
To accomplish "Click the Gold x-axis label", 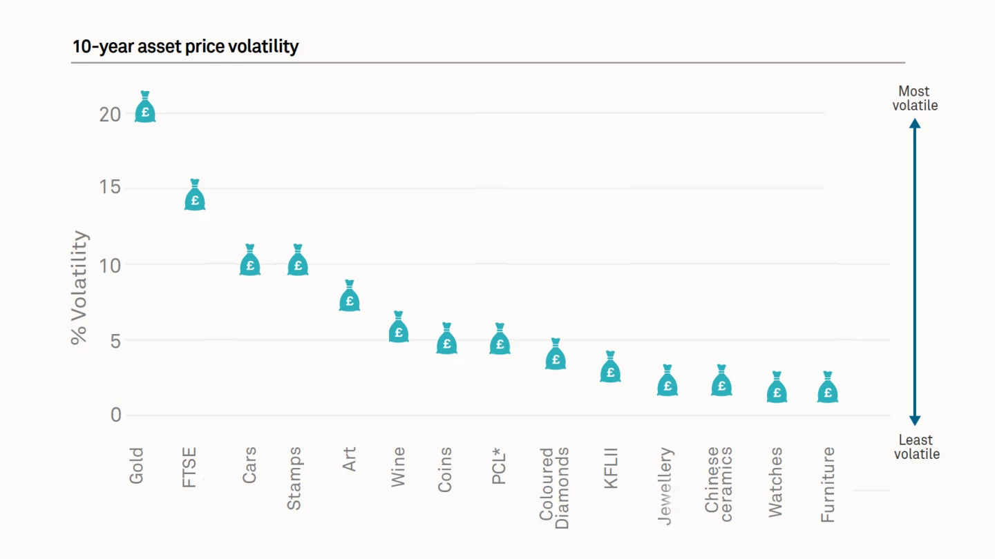I will (x=136, y=466).
